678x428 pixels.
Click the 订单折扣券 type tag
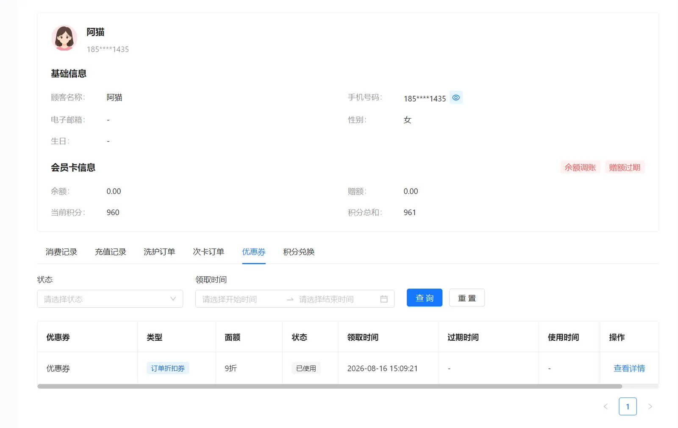tap(168, 368)
